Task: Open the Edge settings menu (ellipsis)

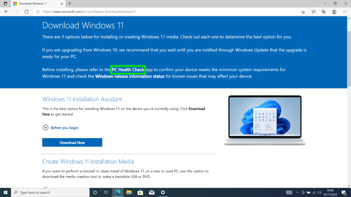Action: (x=344, y=11)
